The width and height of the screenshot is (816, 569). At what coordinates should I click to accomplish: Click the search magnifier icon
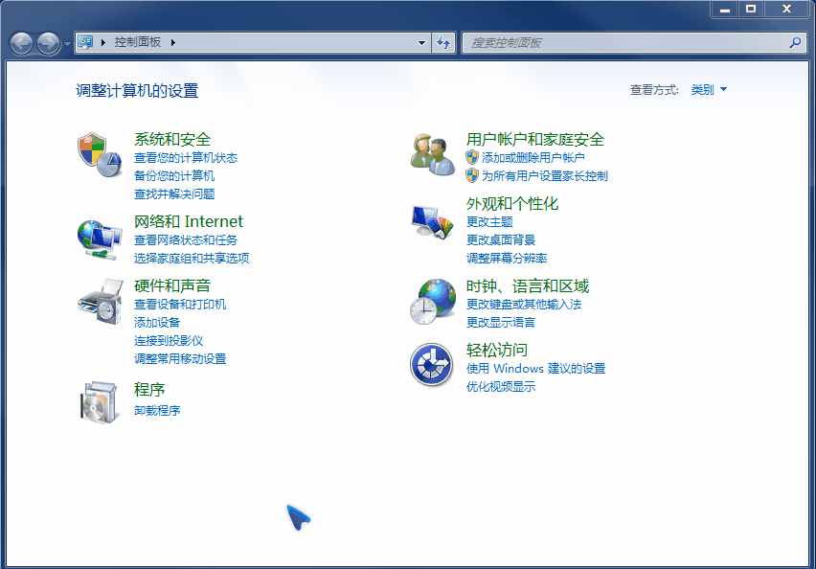tap(795, 43)
